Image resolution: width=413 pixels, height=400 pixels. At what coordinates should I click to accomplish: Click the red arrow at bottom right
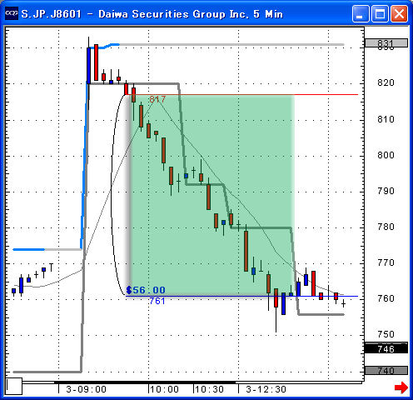coord(401,387)
